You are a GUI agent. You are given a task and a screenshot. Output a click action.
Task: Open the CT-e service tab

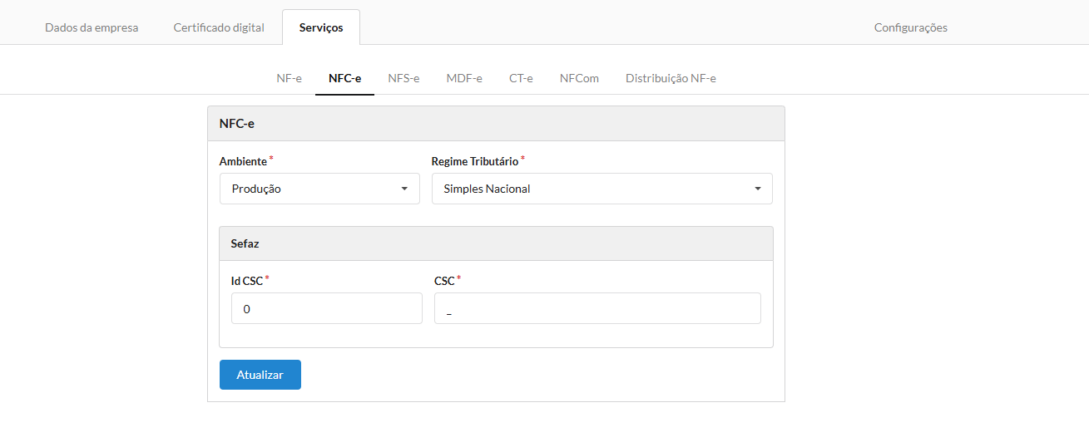tap(521, 78)
